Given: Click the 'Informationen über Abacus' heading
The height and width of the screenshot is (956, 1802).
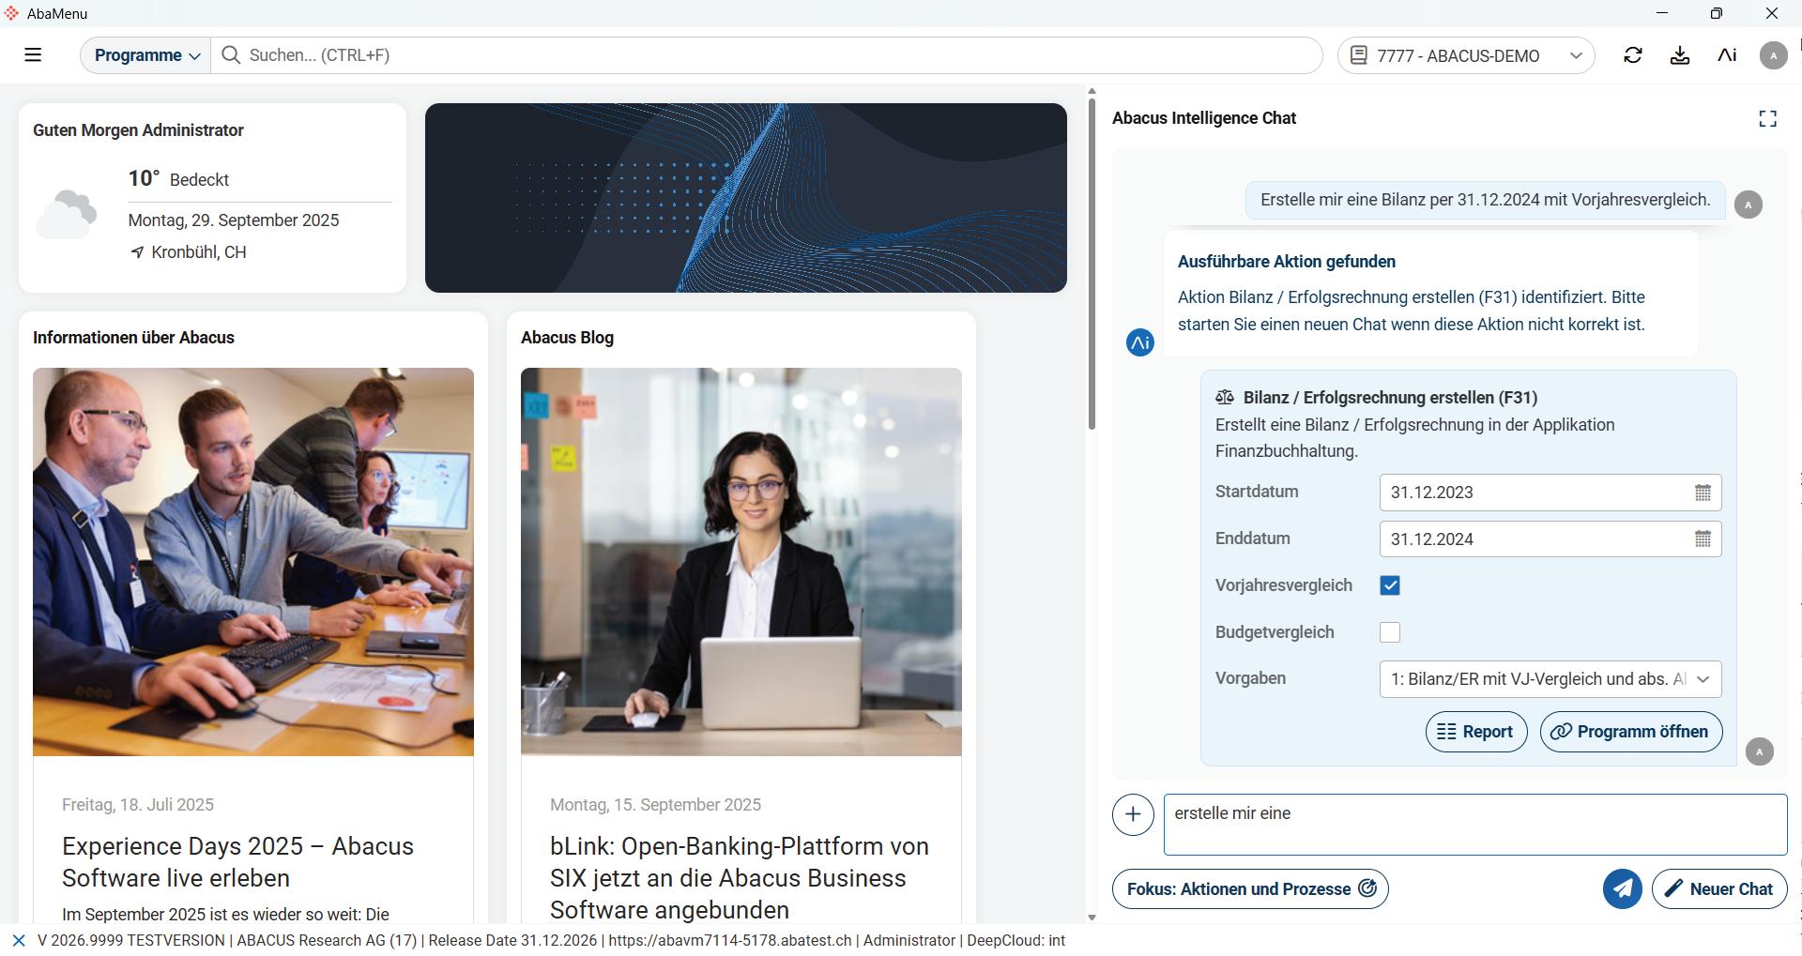Looking at the screenshot, I should click(133, 338).
